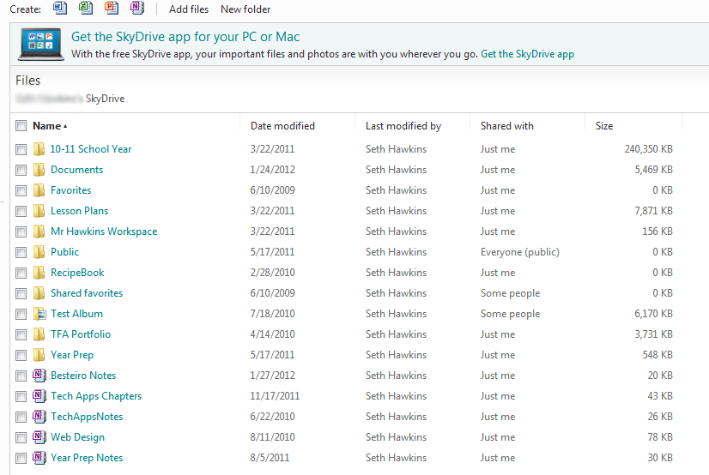Create a new PowerPoint presentation
This screenshot has height=475, width=709.
(x=111, y=9)
